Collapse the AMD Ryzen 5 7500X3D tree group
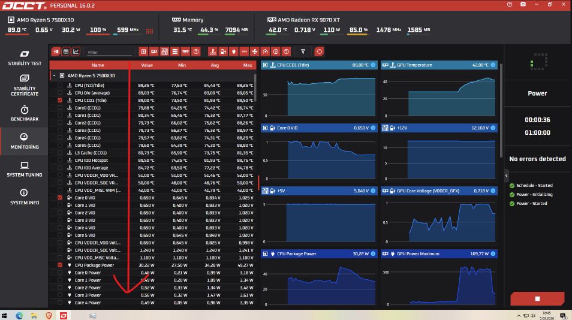 click(54, 76)
